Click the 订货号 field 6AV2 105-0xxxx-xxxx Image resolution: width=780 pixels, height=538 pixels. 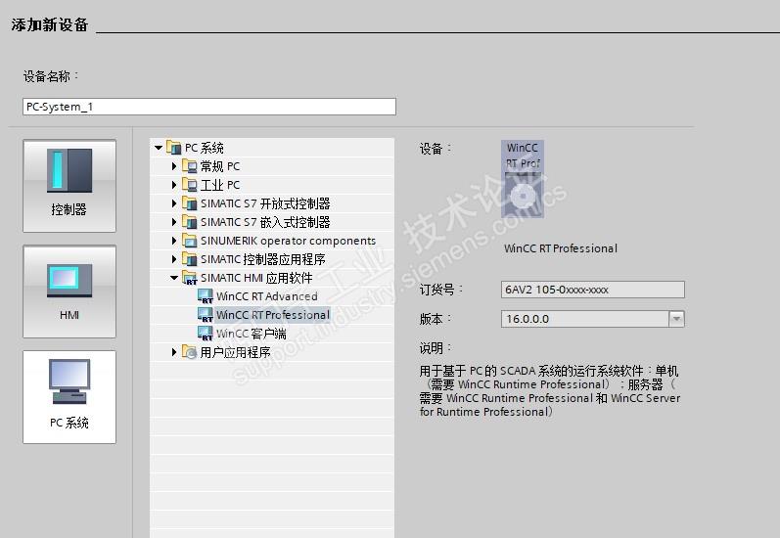click(x=592, y=290)
